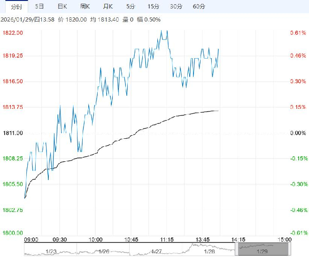309x257 pixels.
Task: Select the 1/27 section of overview strip
Action: pos(157,251)
